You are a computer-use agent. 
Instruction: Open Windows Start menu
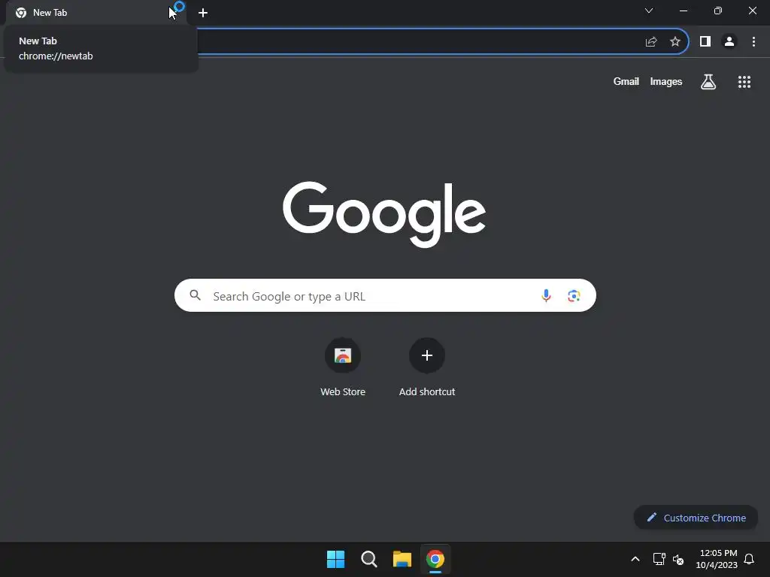(336, 559)
